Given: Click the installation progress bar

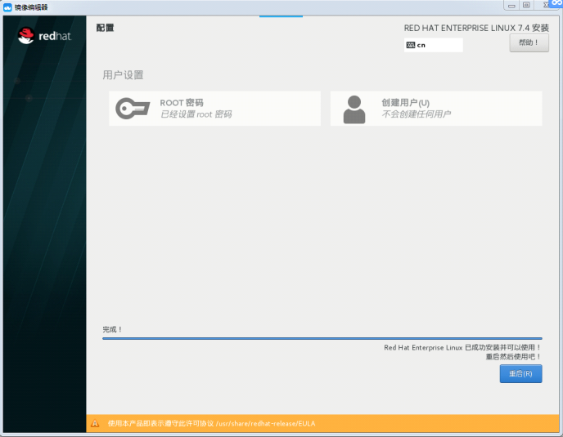Looking at the screenshot, I should coord(322,338).
